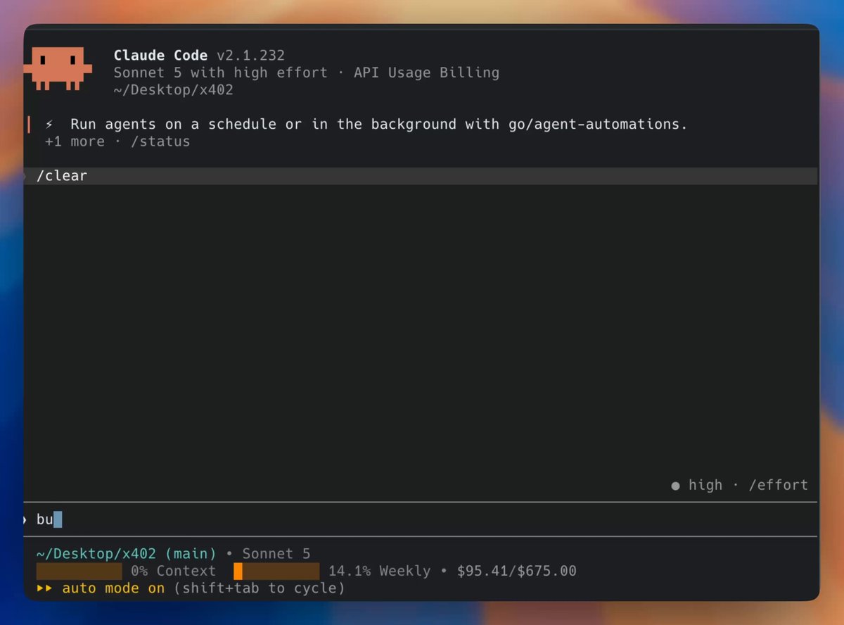Image resolution: width=844 pixels, height=625 pixels.
Task: Click "Sonnet 5 with high effort" in the header
Action: coord(221,72)
